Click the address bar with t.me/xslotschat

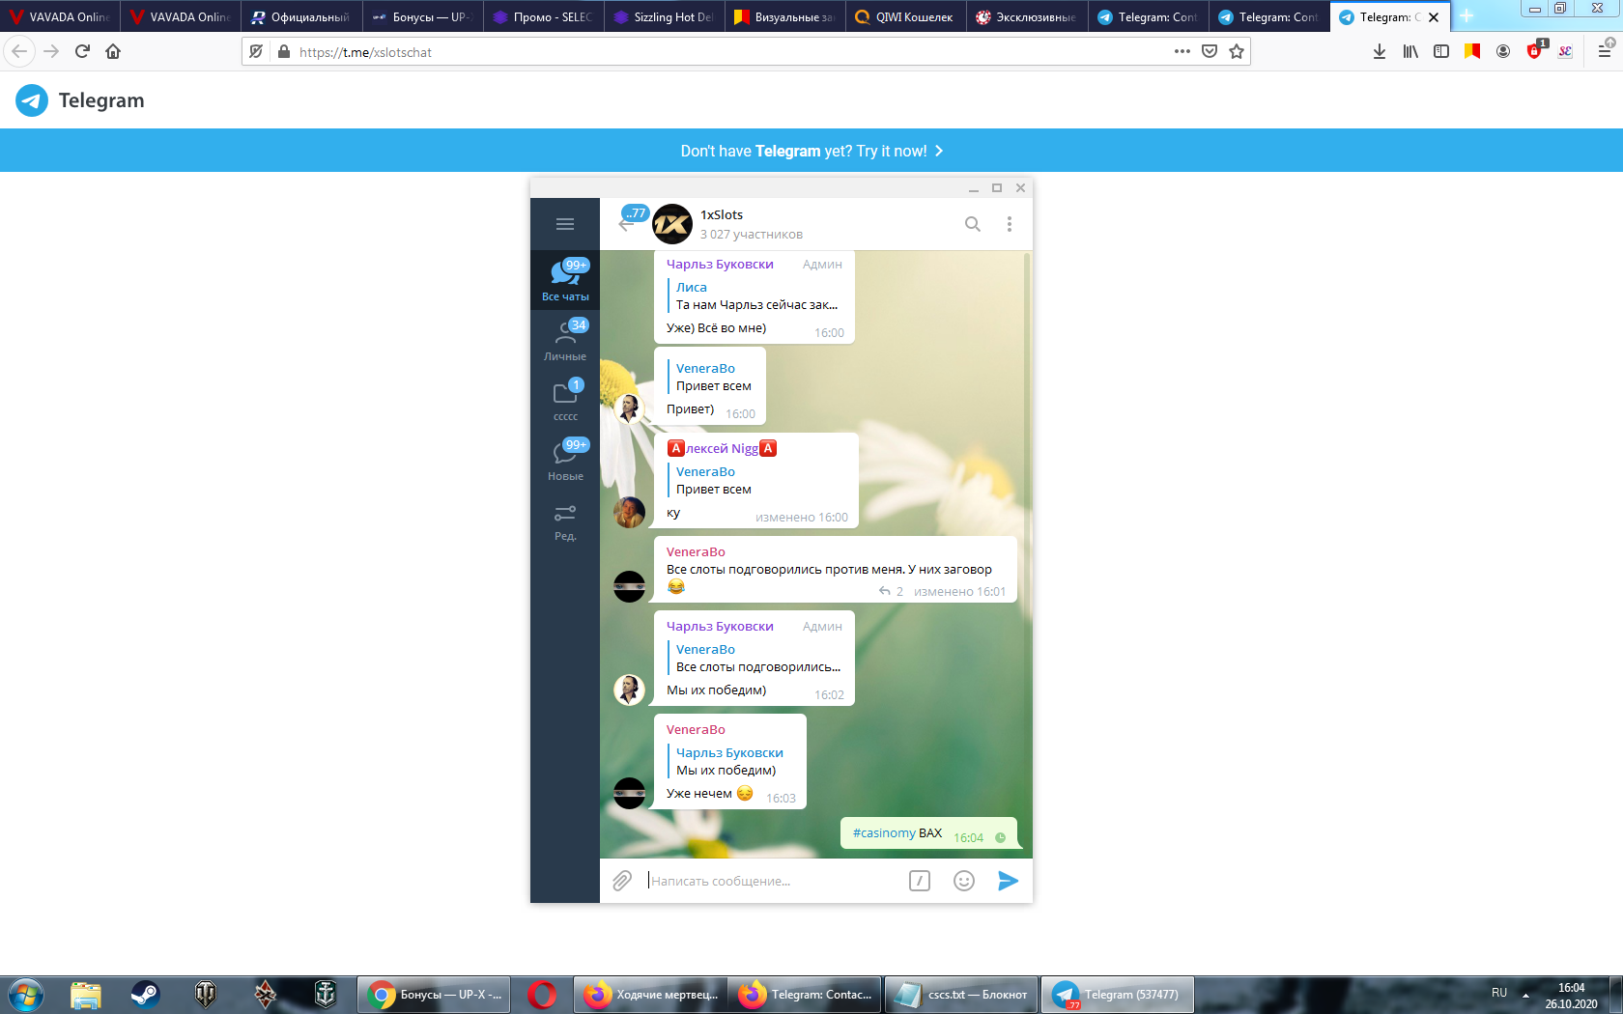pyautogui.click(x=729, y=52)
